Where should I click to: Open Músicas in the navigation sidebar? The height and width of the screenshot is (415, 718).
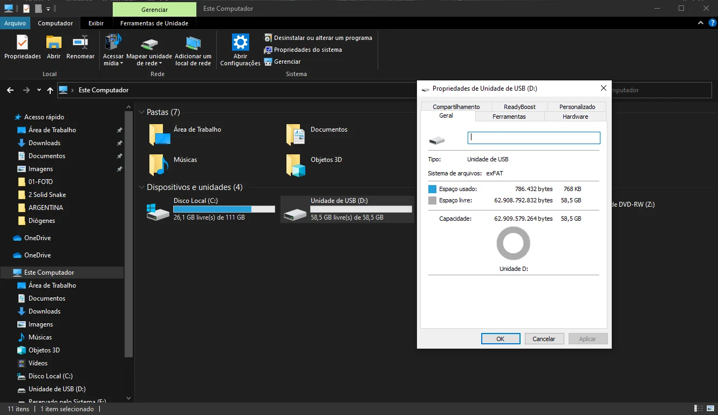[x=40, y=337]
